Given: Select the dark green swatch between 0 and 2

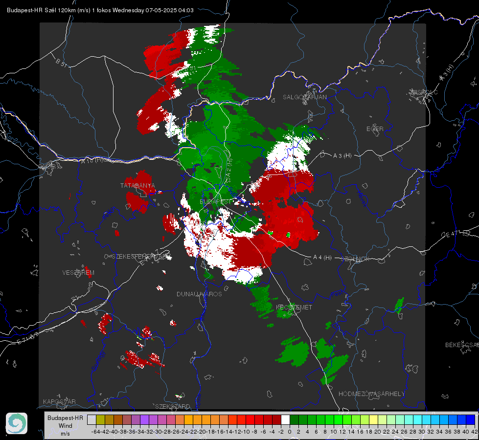Looking at the screenshot, I should 294,419.
